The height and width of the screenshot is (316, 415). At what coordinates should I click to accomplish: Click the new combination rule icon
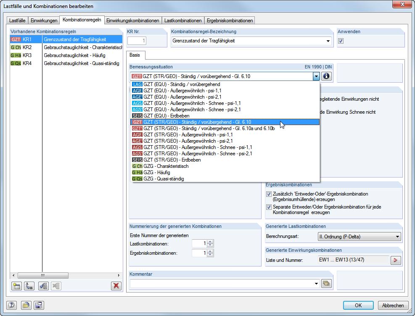[x=16, y=286]
